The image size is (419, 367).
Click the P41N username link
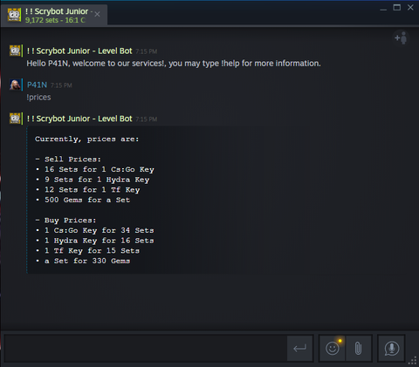point(37,85)
